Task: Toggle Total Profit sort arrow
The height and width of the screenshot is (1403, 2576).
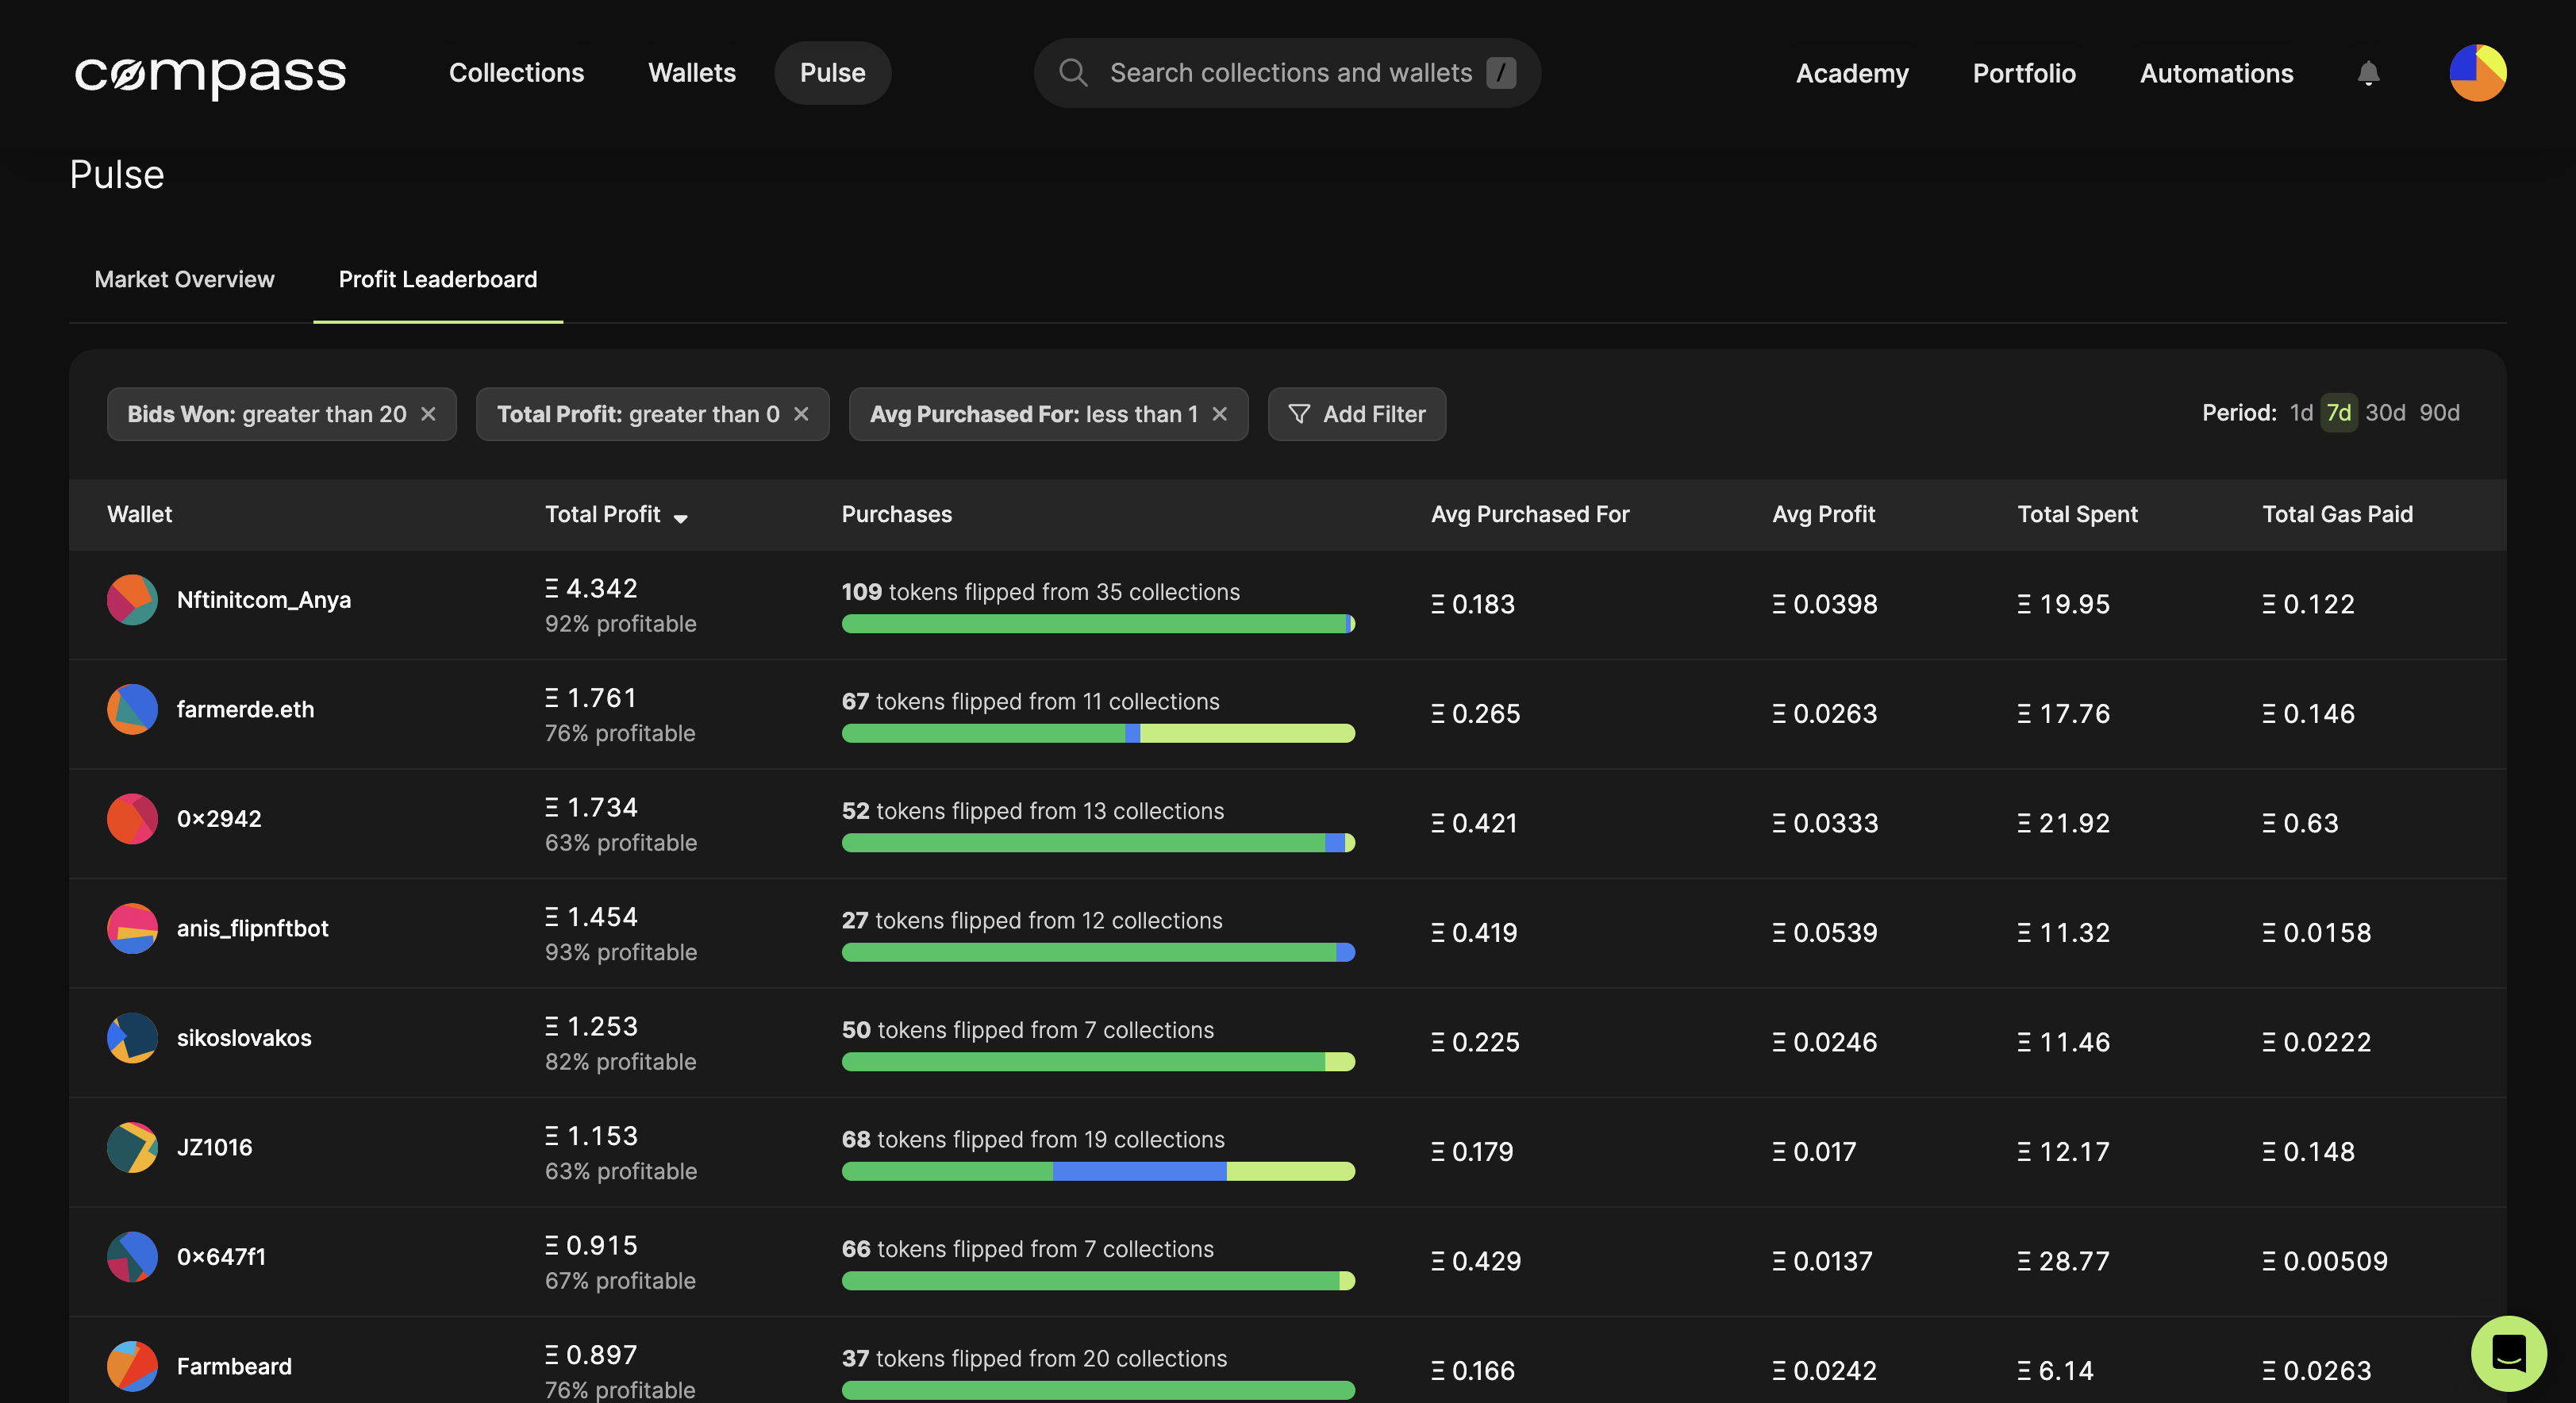Action: [680, 517]
